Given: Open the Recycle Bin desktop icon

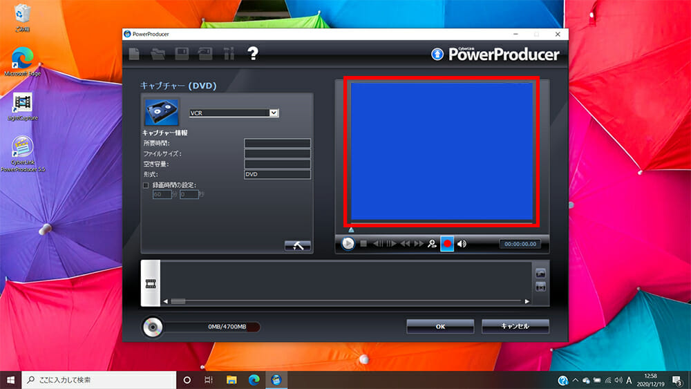Looking at the screenshot, I should 22,19.
